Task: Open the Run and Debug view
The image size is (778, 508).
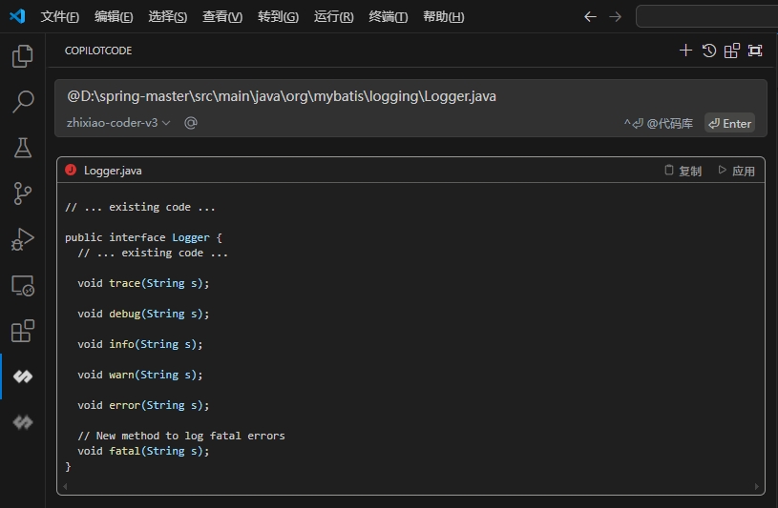Action: click(x=22, y=239)
